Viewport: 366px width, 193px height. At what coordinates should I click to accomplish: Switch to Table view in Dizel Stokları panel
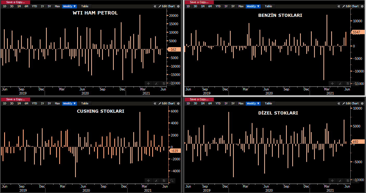(268, 103)
